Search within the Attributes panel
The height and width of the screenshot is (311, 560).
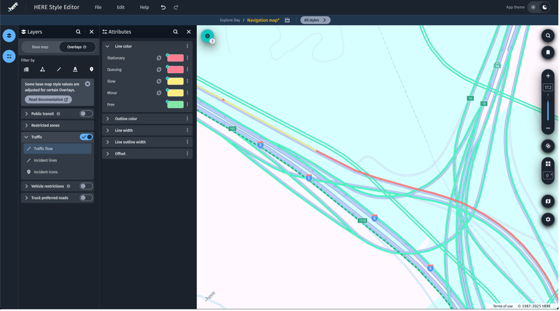tap(176, 32)
